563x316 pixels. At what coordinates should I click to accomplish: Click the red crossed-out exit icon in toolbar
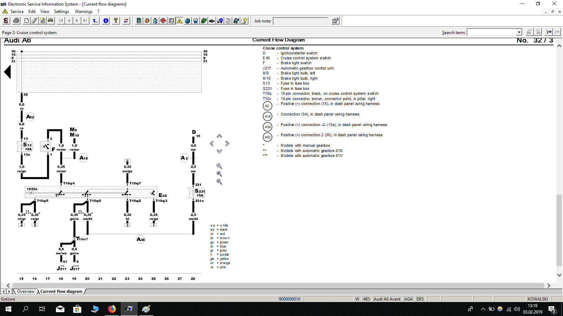click(6, 21)
